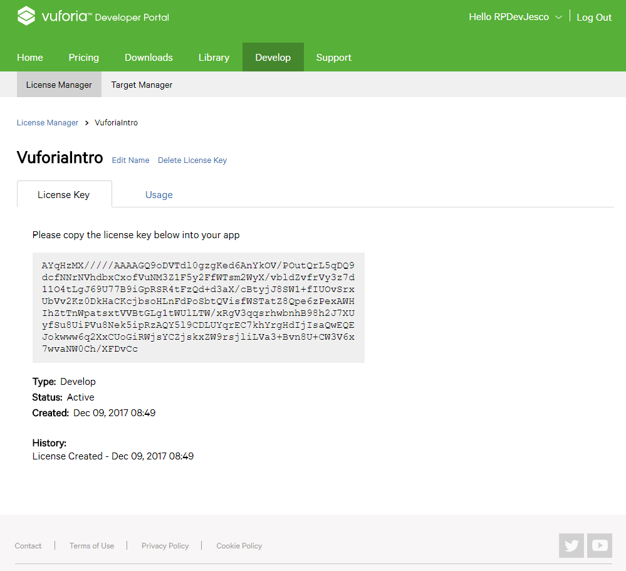
Task: Click the VuforiaIntro page heading
Action: click(x=60, y=158)
